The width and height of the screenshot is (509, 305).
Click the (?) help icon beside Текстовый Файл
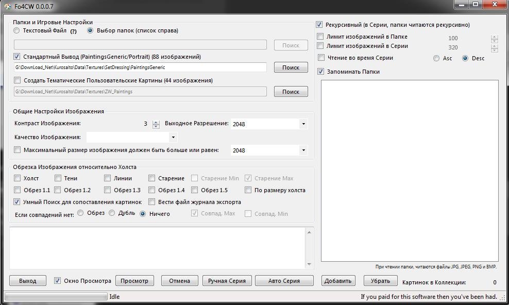73,31
